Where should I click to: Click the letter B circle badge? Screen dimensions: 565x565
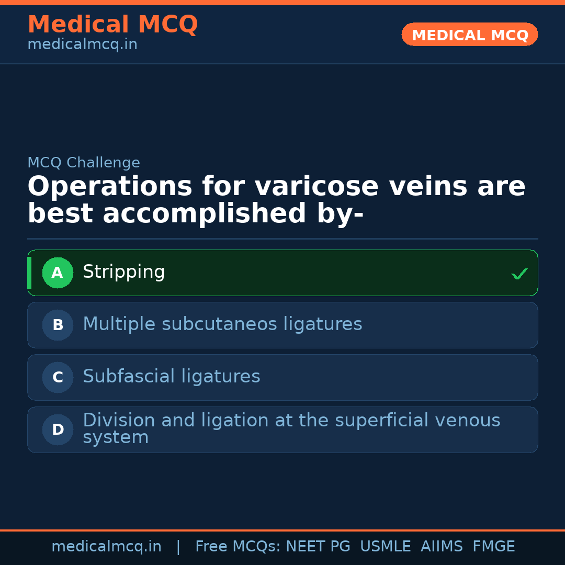(x=58, y=325)
